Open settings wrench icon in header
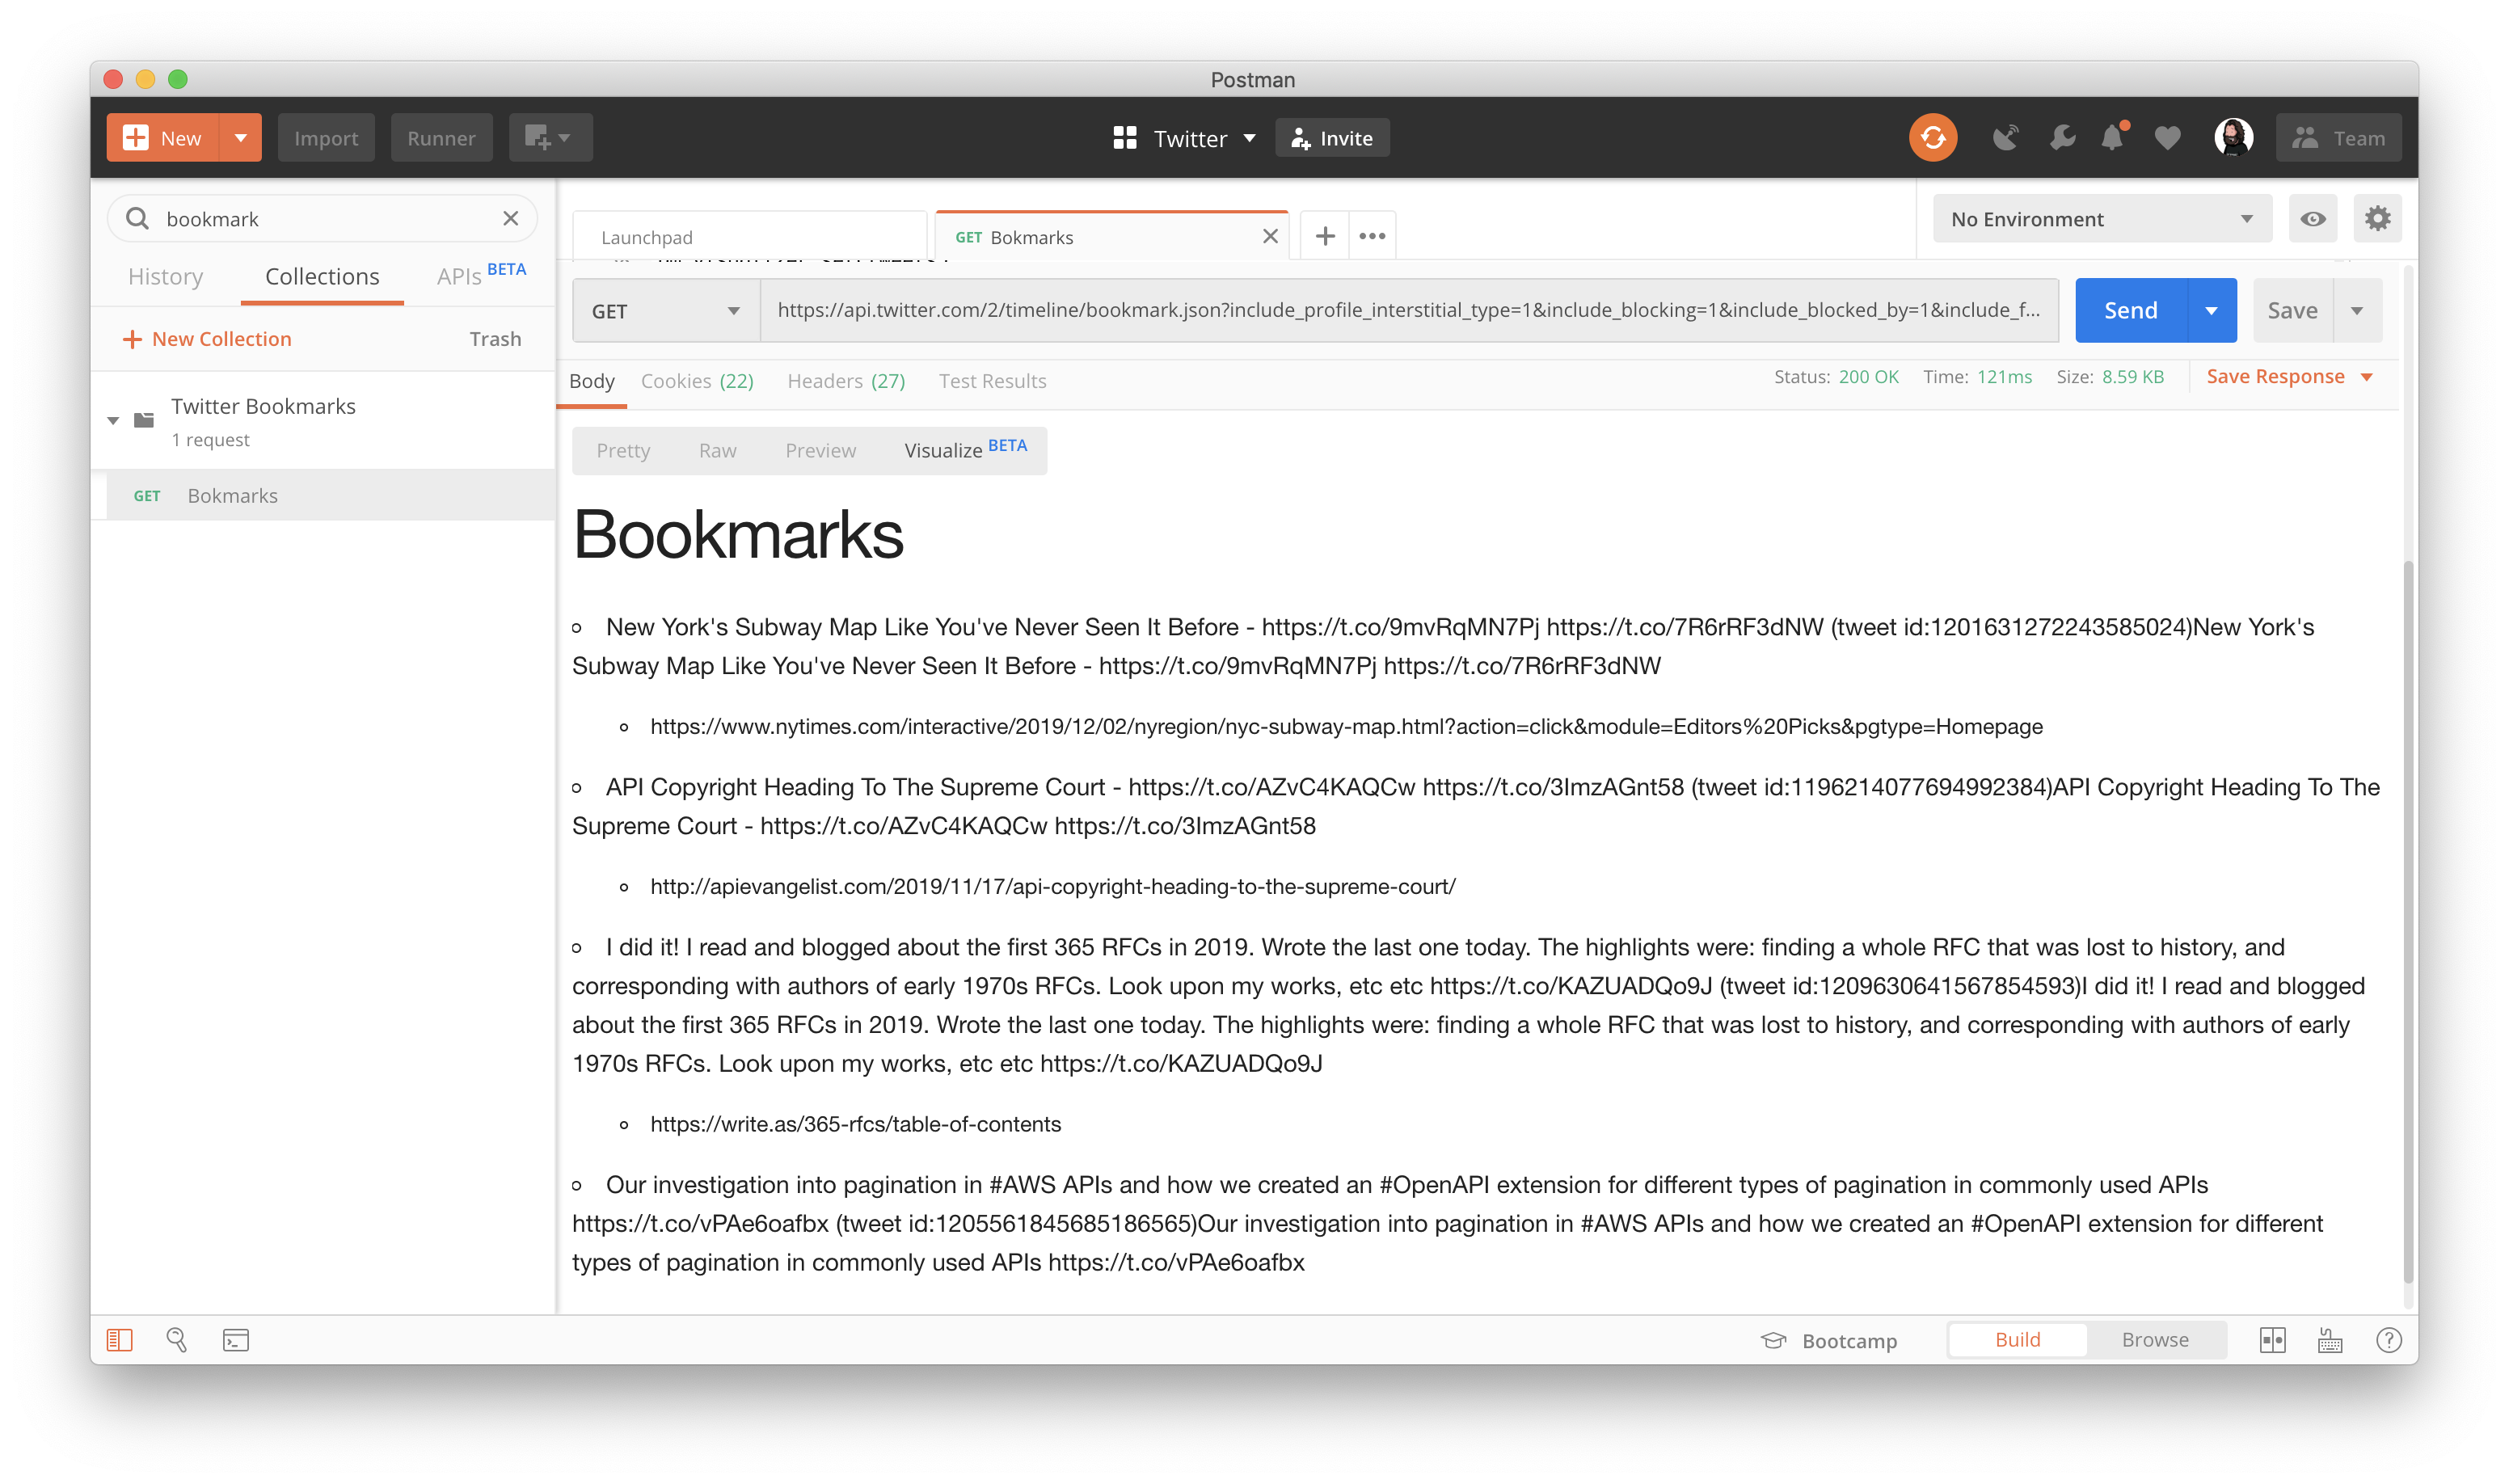The width and height of the screenshot is (2509, 1484). 2061,138
